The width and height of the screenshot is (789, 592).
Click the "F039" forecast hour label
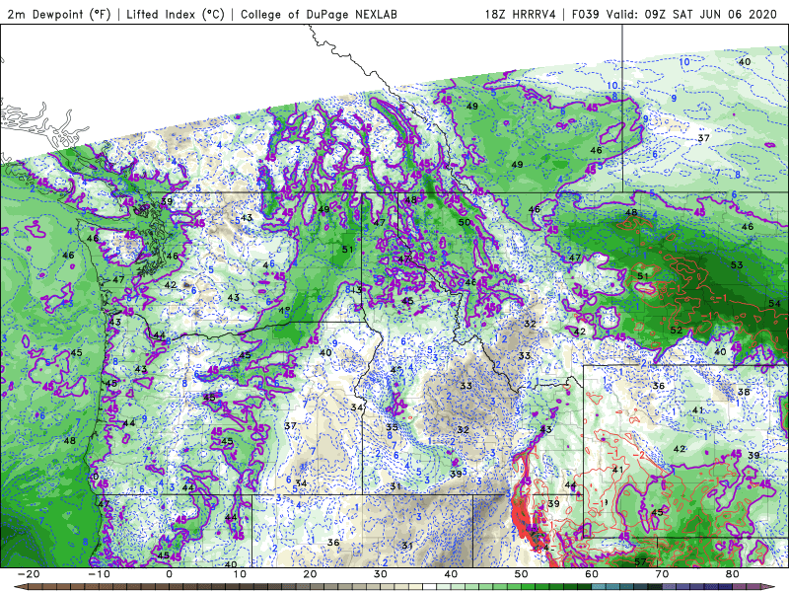coord(585,14)
